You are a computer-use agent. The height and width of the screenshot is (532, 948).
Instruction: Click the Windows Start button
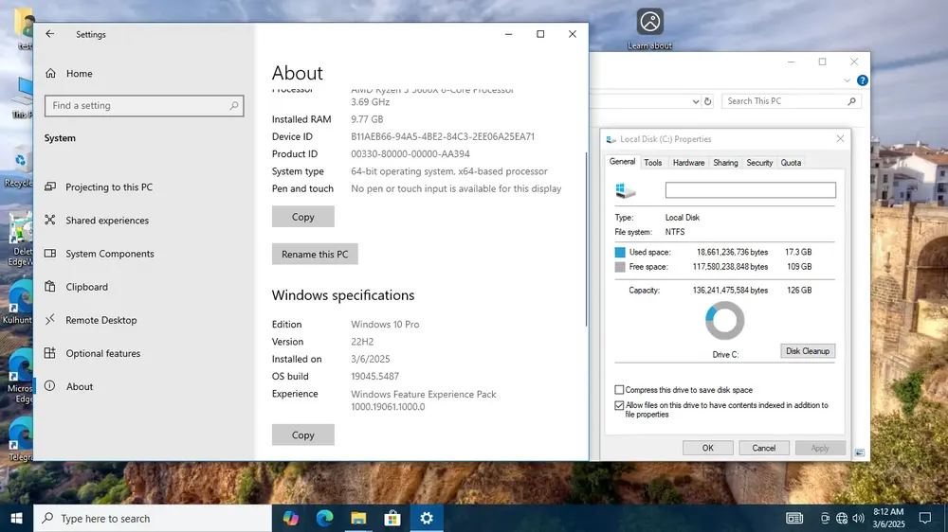tap(16, 518)
